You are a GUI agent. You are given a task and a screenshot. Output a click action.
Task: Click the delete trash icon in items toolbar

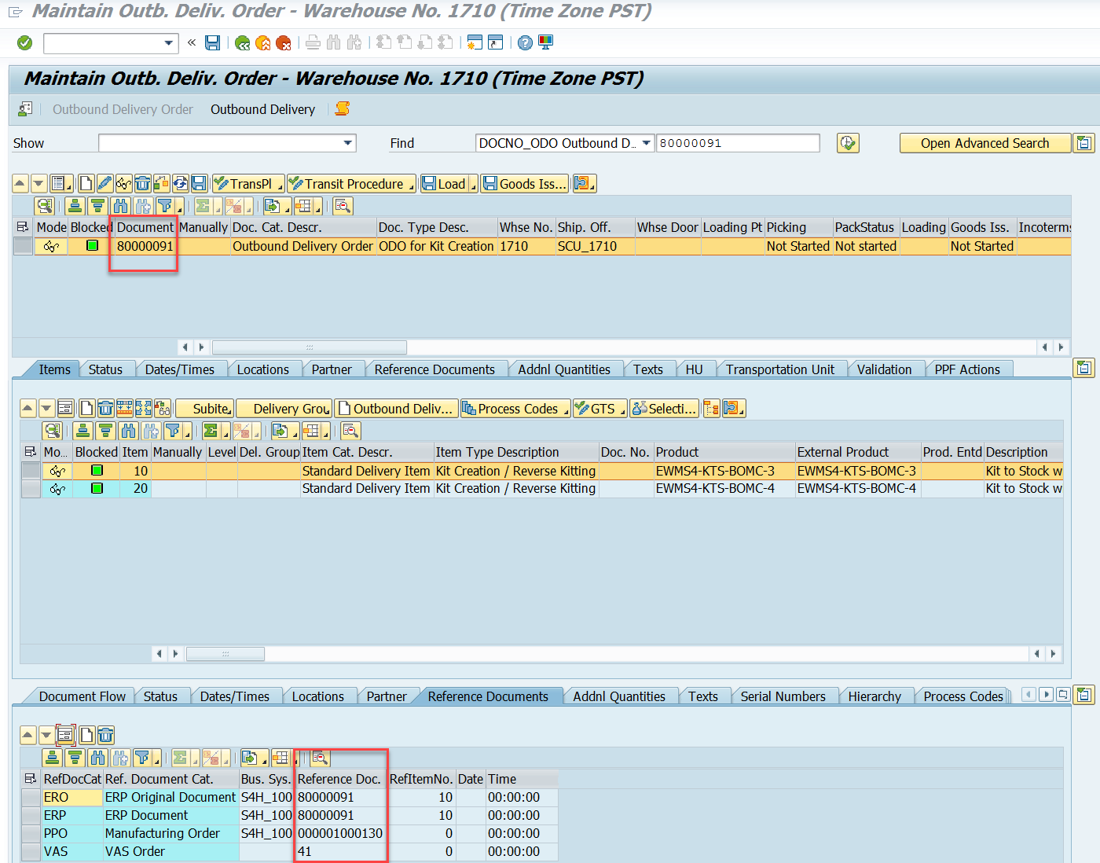105,409
